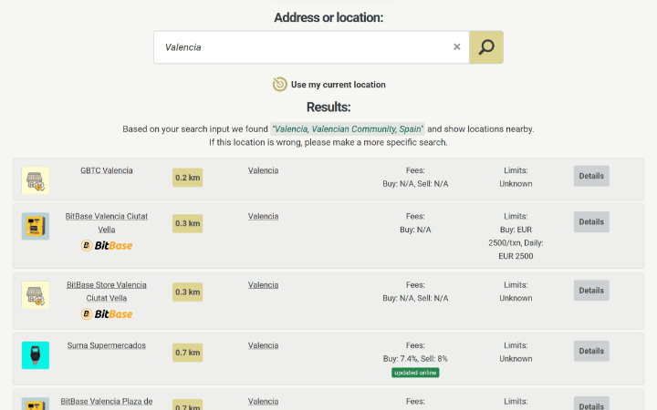
Task: Click Valencia city link in BitBase Store row
Action: tap(263, 285)
